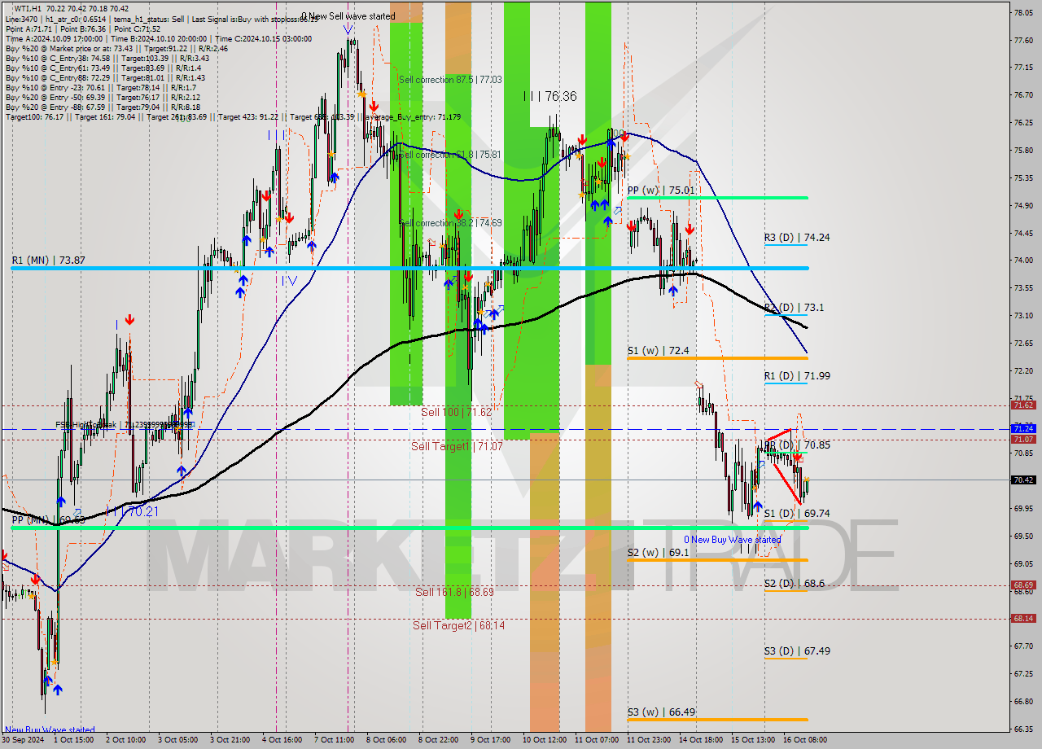Select '7 Oct 11:00' on the time axis
This screenshot has height=749, width=1042.
coord(335,740)
